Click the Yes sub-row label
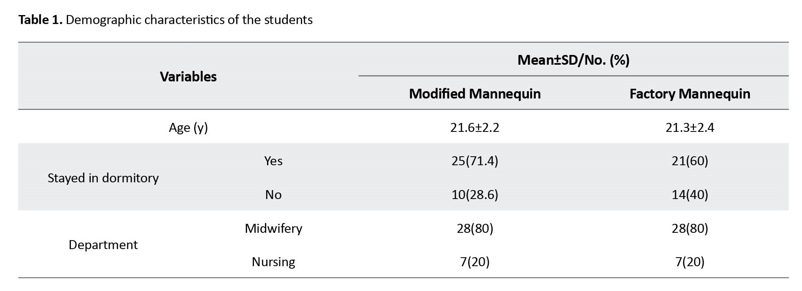The image size is (802, 291). pyautogui.click(x=273, y=161)
